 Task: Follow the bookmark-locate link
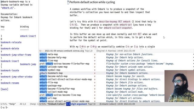tap(10, 71)
